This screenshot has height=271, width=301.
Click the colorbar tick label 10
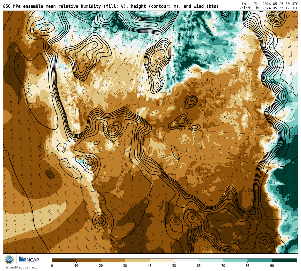point(76,266)
